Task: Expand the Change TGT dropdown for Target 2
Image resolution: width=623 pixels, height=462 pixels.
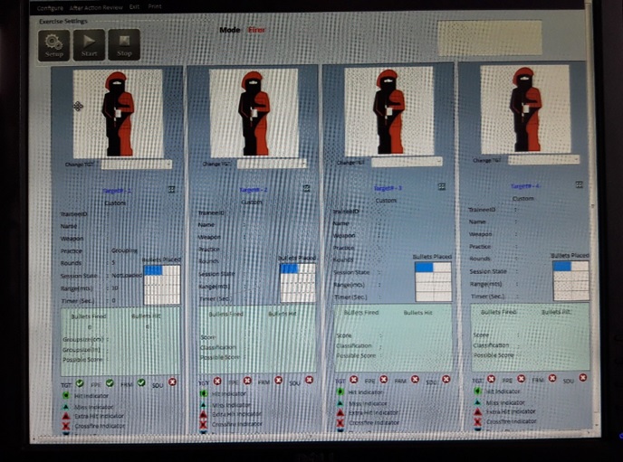Action: [x=272, y=163]
